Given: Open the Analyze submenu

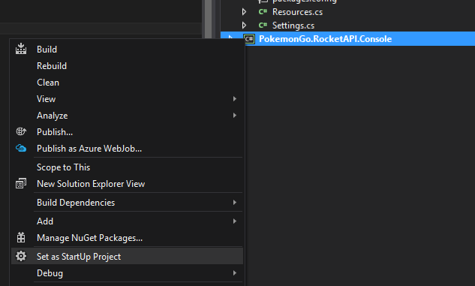Looking at the screenshot, I should click(x=127, y=116).
